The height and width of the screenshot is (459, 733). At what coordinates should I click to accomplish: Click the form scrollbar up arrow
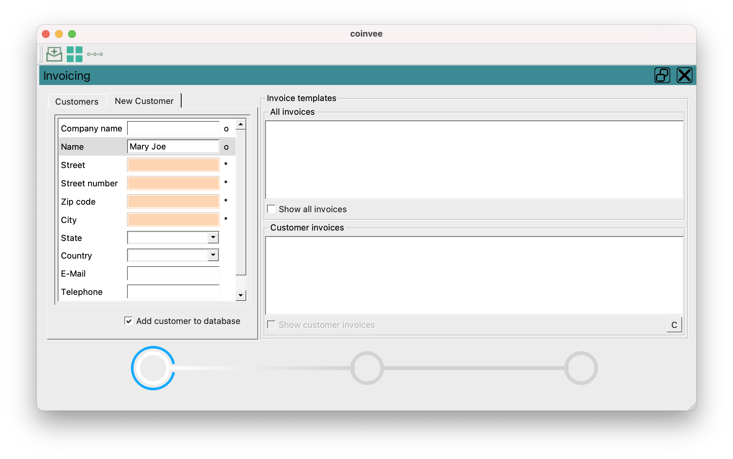click(241, 124)
